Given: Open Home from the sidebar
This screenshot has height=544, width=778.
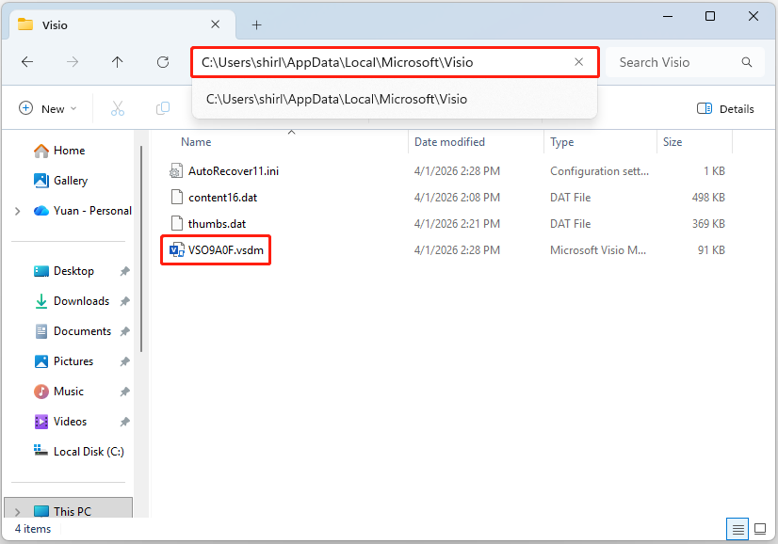Looking at the screenshot, I should (71, 150).
